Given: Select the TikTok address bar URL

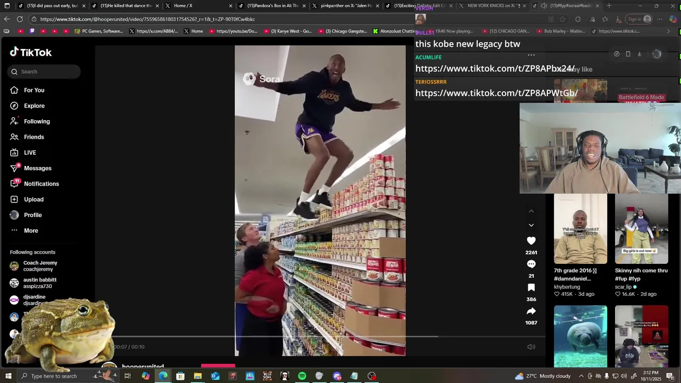Looking at the screenshot, I should point(147,19).
